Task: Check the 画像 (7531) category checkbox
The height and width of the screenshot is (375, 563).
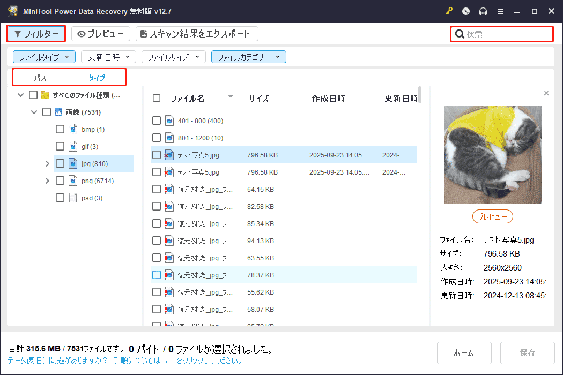Action: click(47, 112)
